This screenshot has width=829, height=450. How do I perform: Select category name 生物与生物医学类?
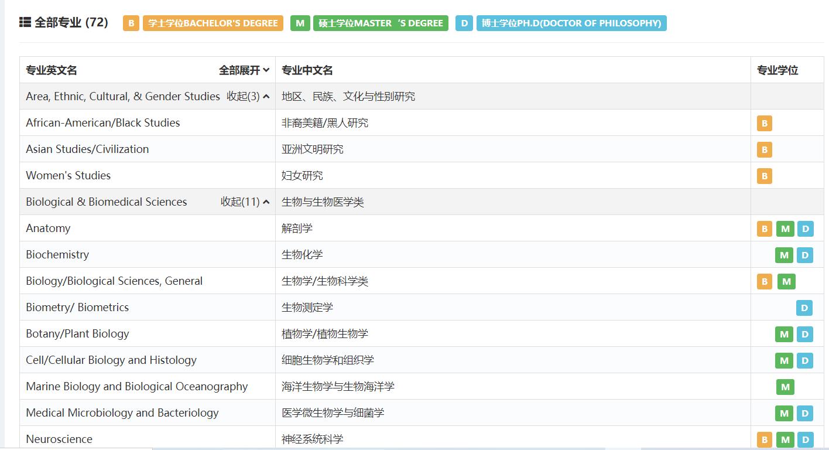tap(323, 202)
